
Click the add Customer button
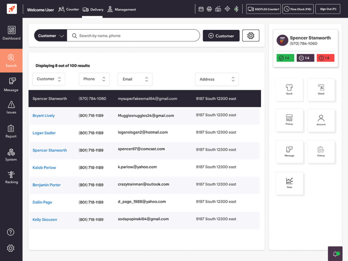pos(221,36)
